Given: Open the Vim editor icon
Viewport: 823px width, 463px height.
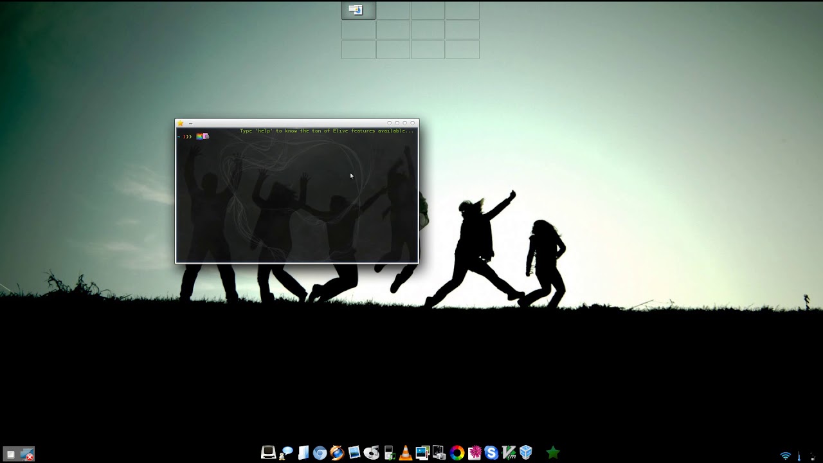Looking at the screenshot, I should tap(509, 453).
